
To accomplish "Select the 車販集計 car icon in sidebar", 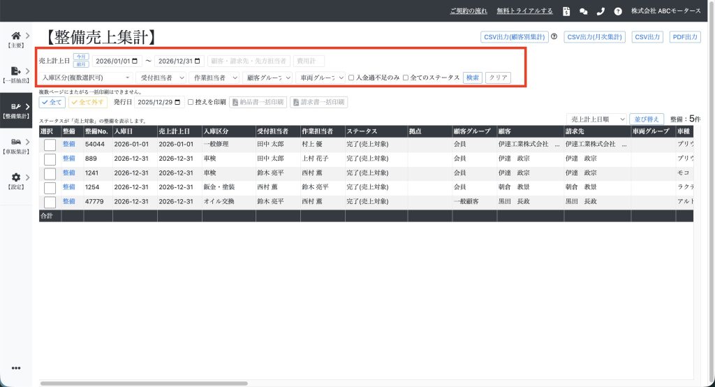I will (x=16, y=143).
